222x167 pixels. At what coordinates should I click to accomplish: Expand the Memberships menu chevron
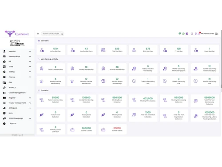click(30, 57)
